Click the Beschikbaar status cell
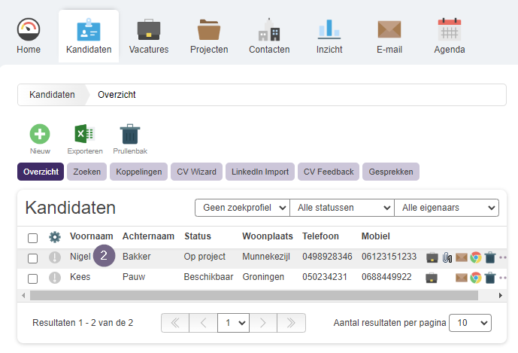The height and width of the screenshot is (353, 518). [x=208, y=277]
